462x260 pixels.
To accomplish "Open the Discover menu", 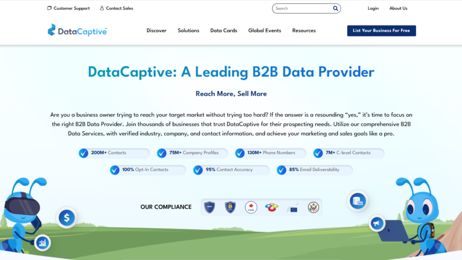I will 157,31.
